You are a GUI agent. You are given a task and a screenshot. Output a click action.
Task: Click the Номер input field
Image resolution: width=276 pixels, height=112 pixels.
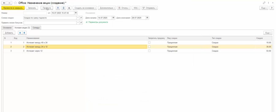[35, 13]
